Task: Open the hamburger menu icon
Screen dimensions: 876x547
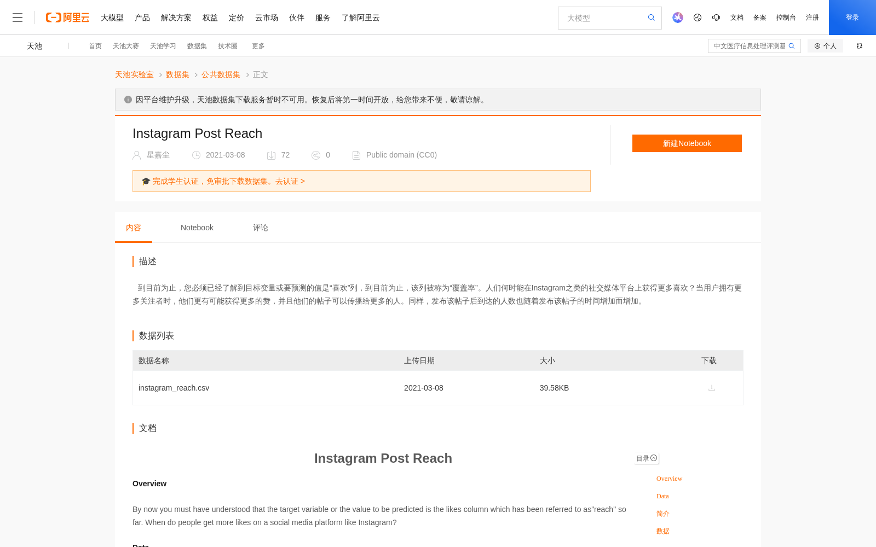Action: tap(18, 18)
